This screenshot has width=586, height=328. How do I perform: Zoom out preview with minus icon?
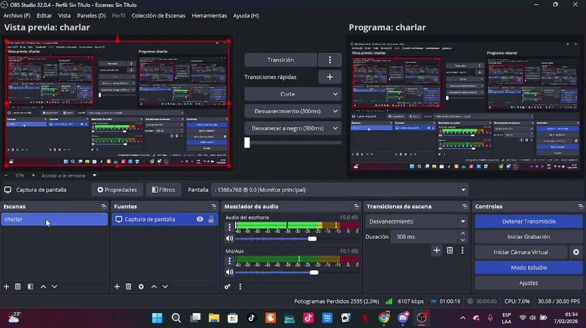tap(6, 175)
